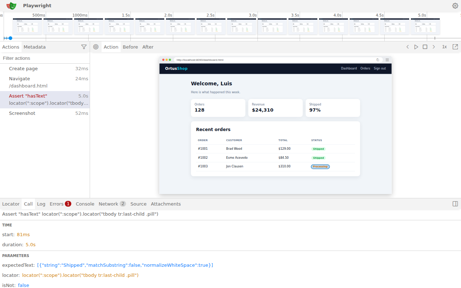Click the Filter actions input field

pos(45,58)
